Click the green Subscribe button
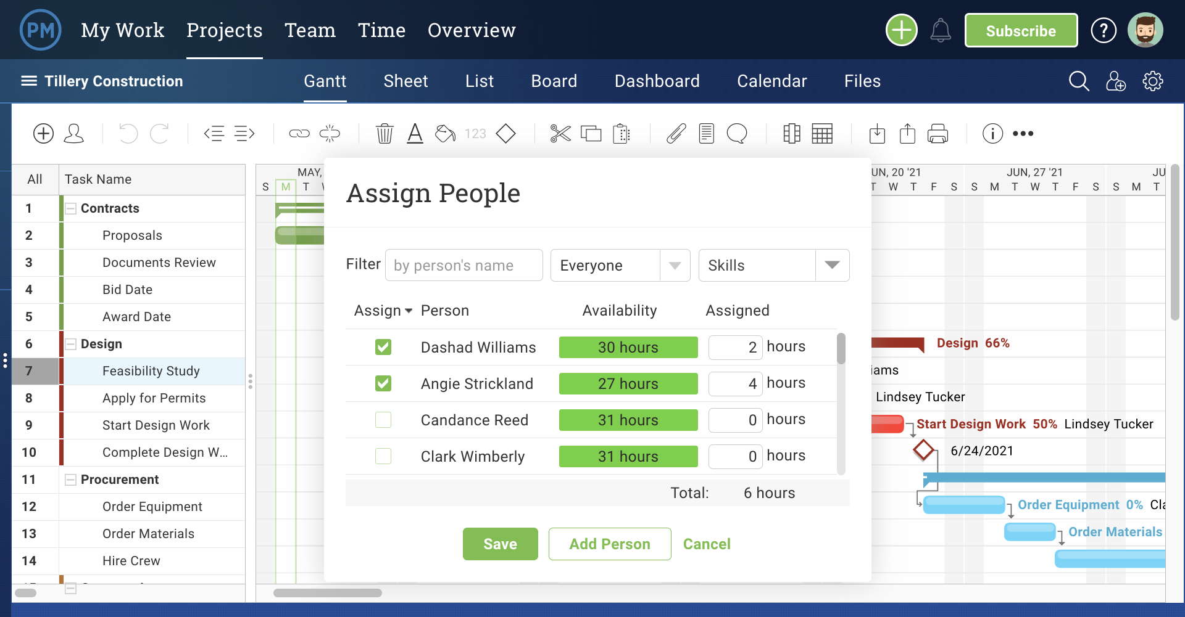1185x617 pixels. 1021,30
